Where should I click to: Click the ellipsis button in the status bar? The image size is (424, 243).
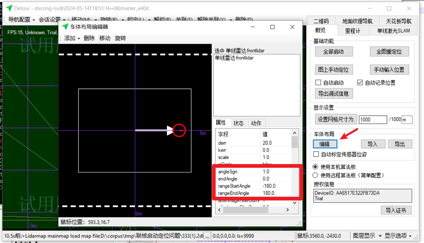[207, 236]
